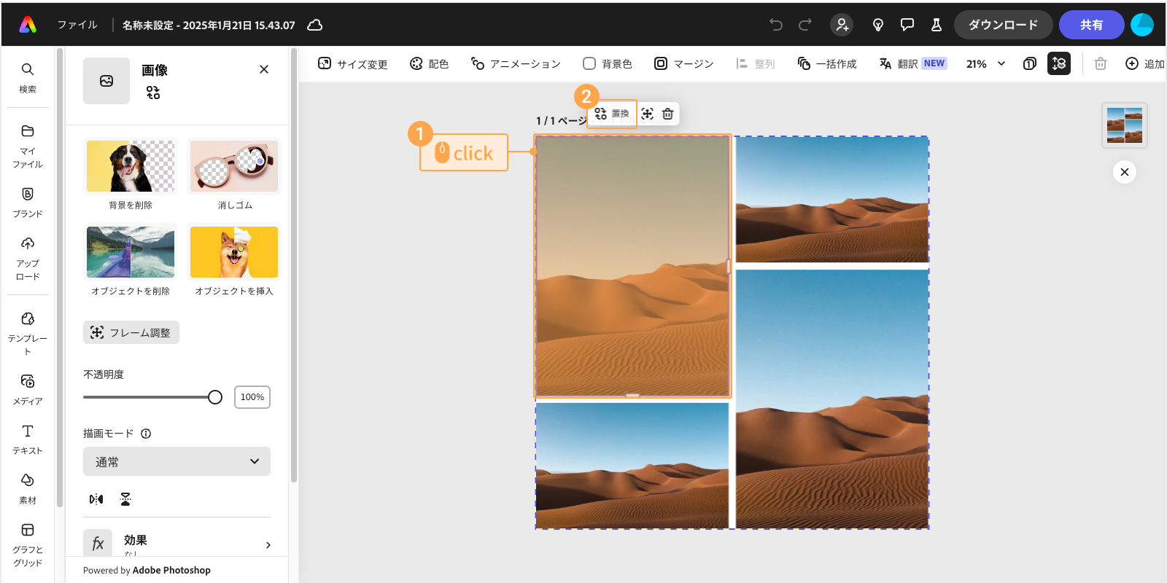This screenshot has width=1167, height=583.
Task: Click the crop frame icon in floating toolbar
Action: pyautogui.click(x=648, y=114)
